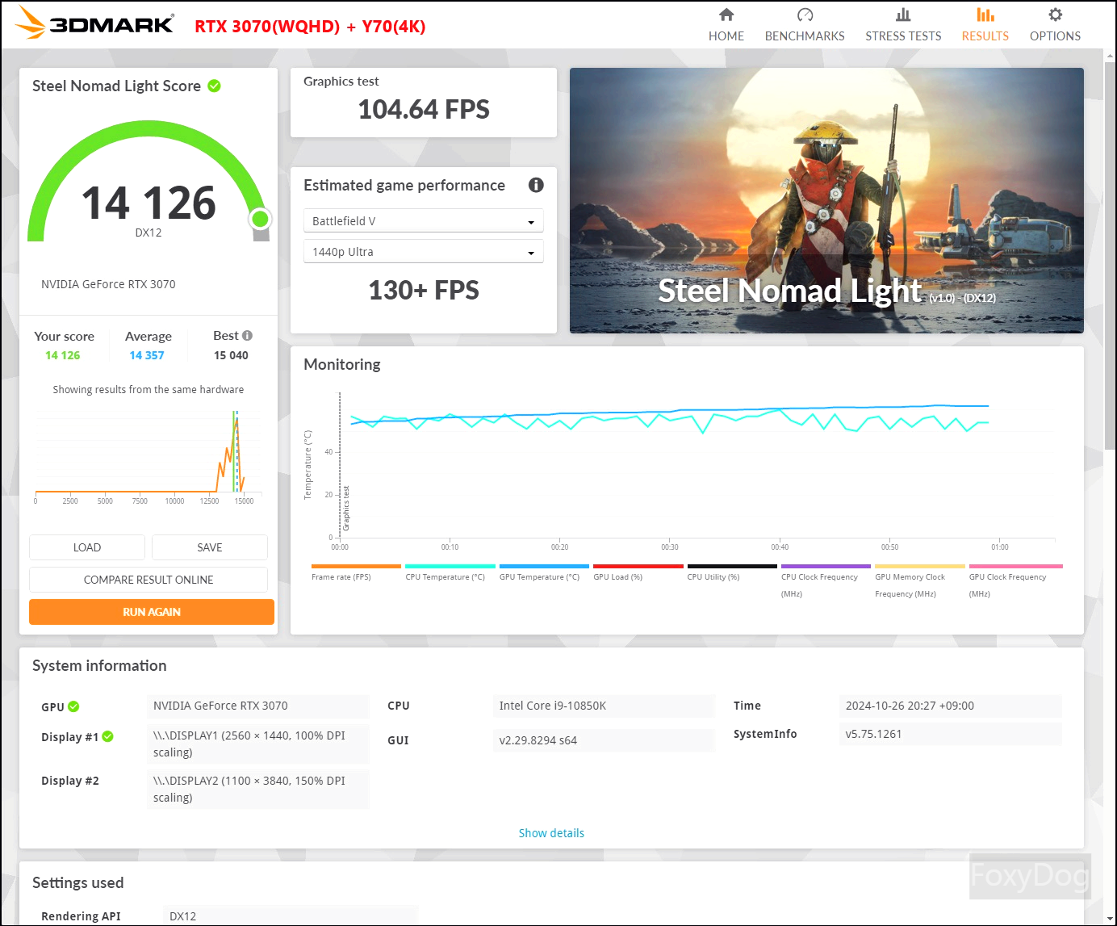Screen dimensions: 1117x926
Task: Switch to the BENCHMARKS tab
Action: [805, 25]
